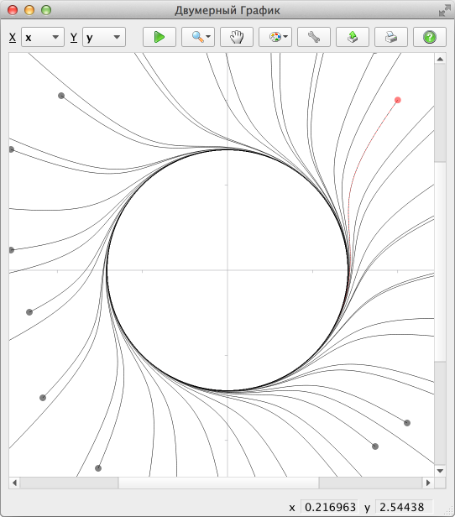Image resolution: width=455 pixels, height=517 pixels.
Task: Open the magnifier zoom tool dropdown
Action: (x=198, y=37)
